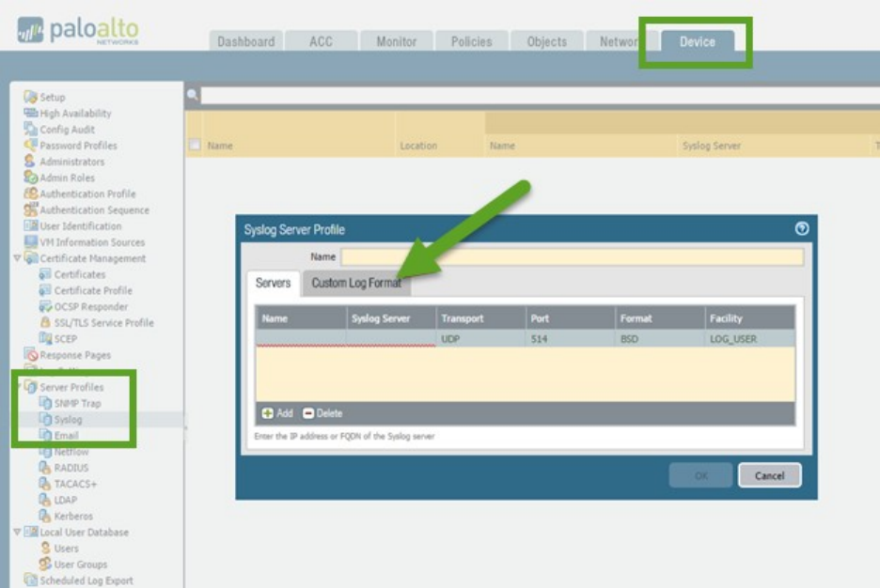Click the SCEP icon
The image size is (880, 588).
tap(45, 338)
